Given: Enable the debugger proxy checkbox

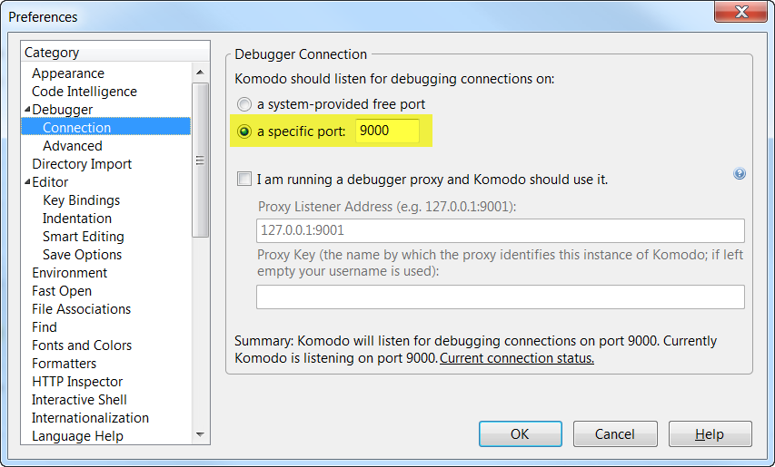Looking at the screenshot, I should pos(243,180).
